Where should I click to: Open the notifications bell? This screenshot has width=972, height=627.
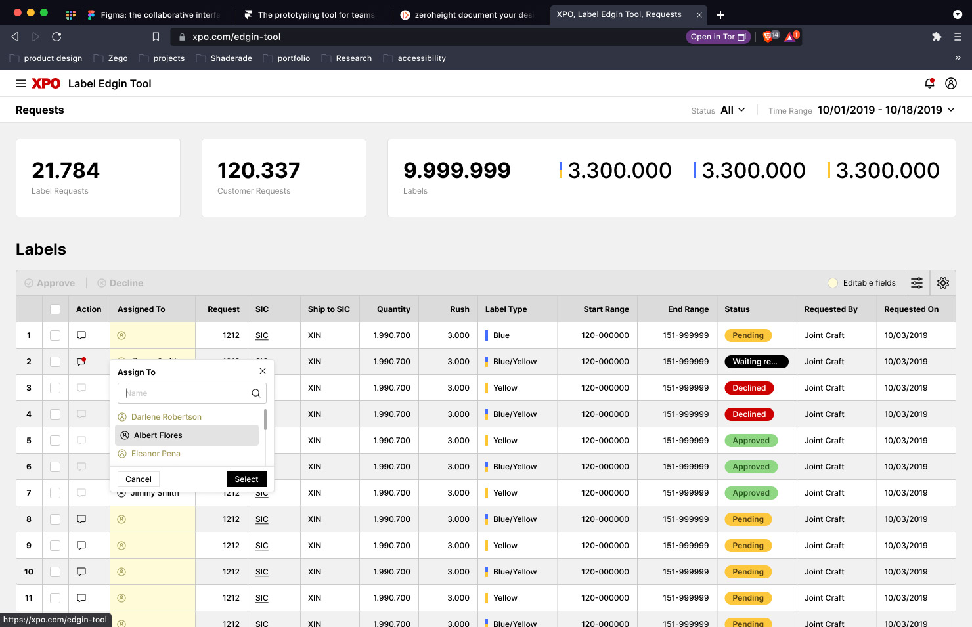929,83
